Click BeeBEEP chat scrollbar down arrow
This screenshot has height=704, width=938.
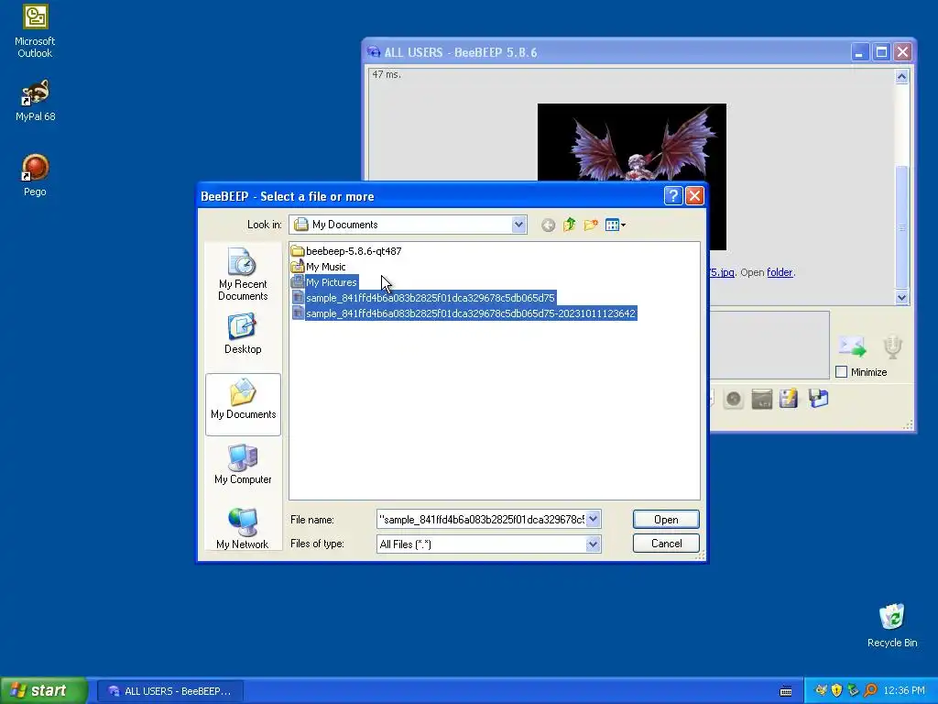pyautogui.click(x=902, y=297)
